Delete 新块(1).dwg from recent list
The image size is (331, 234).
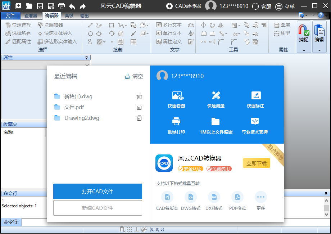click(139, 96)
